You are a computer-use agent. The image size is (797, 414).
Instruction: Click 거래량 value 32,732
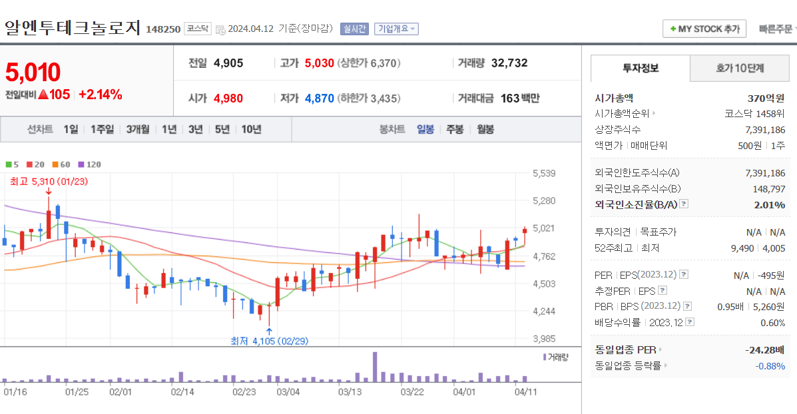point(509,63)
